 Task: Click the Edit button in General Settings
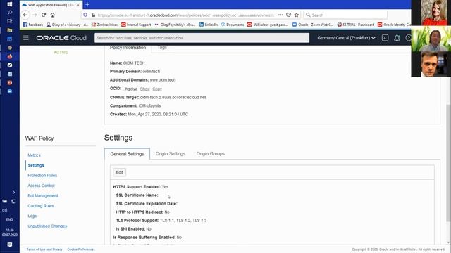[119, 172]
